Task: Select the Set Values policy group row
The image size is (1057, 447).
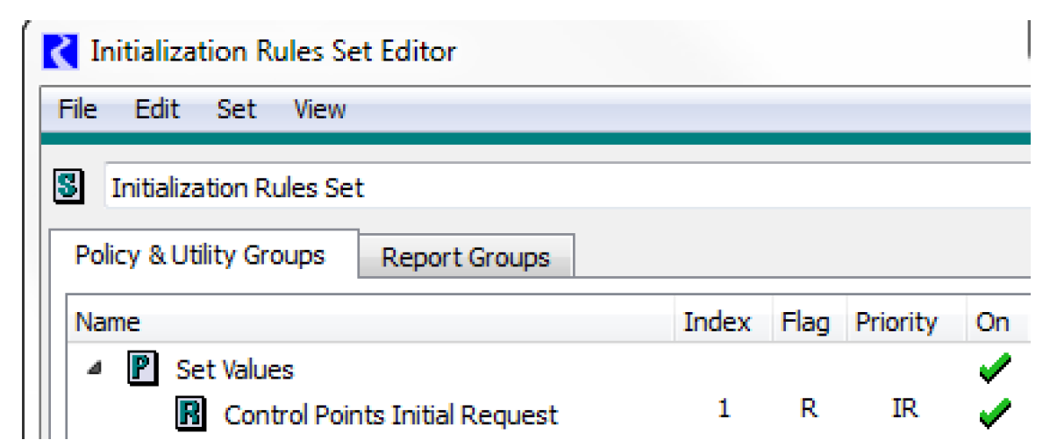Action: click(x=234, y=370)
